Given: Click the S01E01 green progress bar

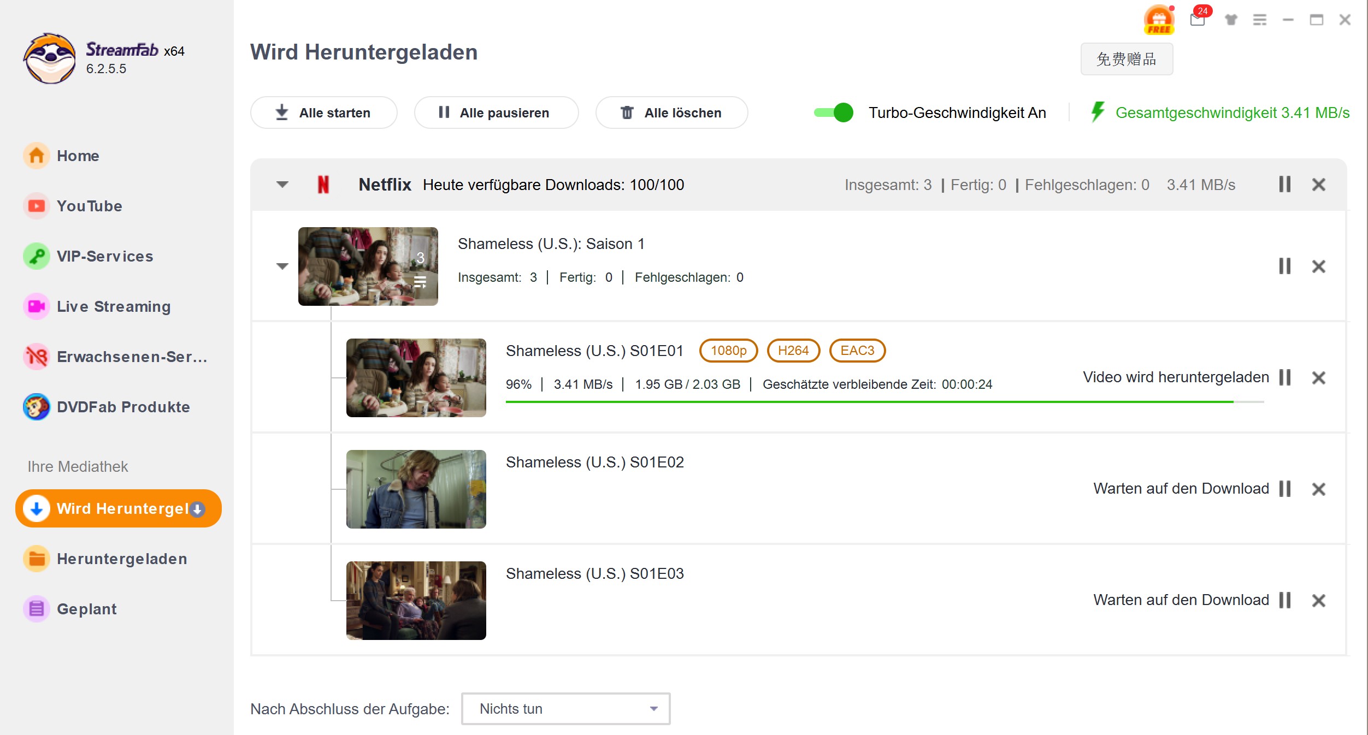Looking at the screenshot, I should coord(869,402).
